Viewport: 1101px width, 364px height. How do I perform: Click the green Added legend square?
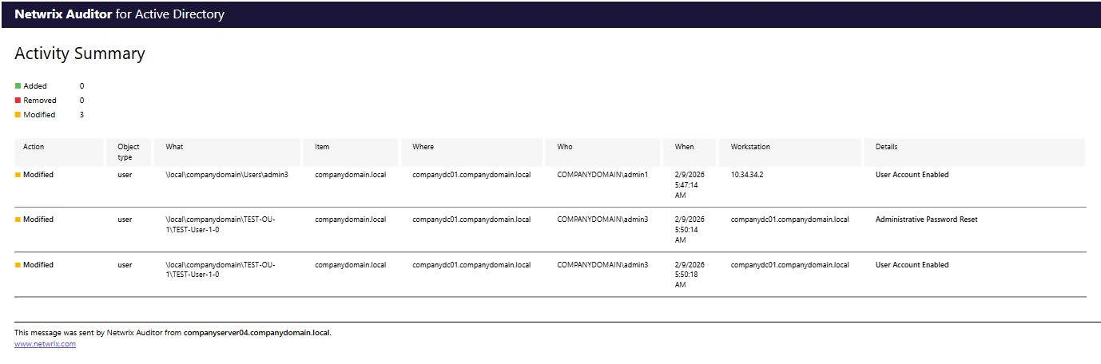coord(18,86)
